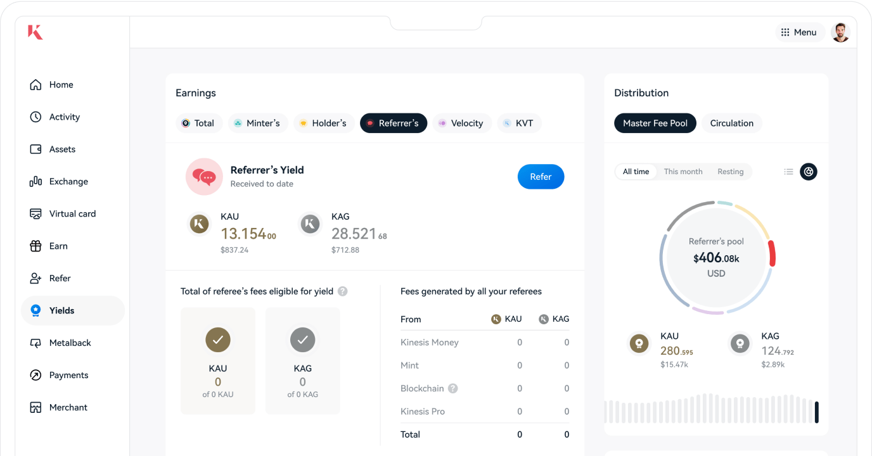Click the Kinesis Pro row label

pos(423,412)
